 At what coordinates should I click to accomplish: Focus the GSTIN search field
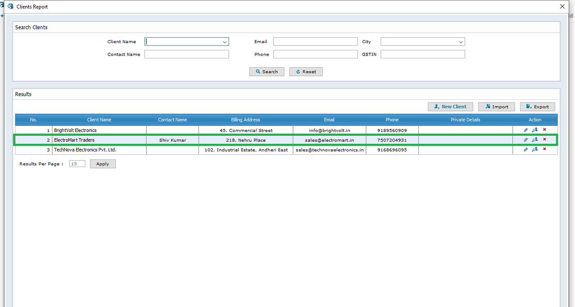pyautogui.click(x=423, y=54)
